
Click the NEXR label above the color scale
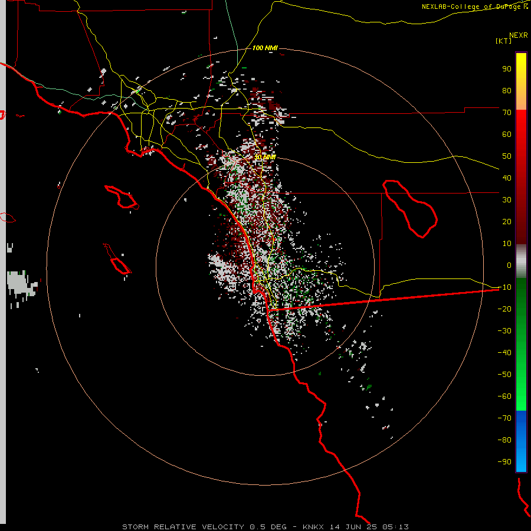coord(518,35)
